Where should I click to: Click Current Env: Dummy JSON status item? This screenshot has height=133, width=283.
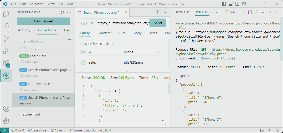(x=90, y=130)
